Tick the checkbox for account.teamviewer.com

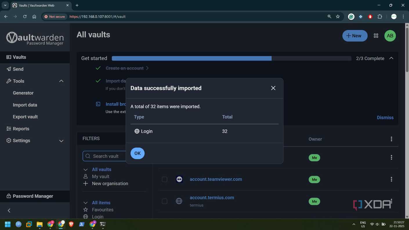click(164, 180)
